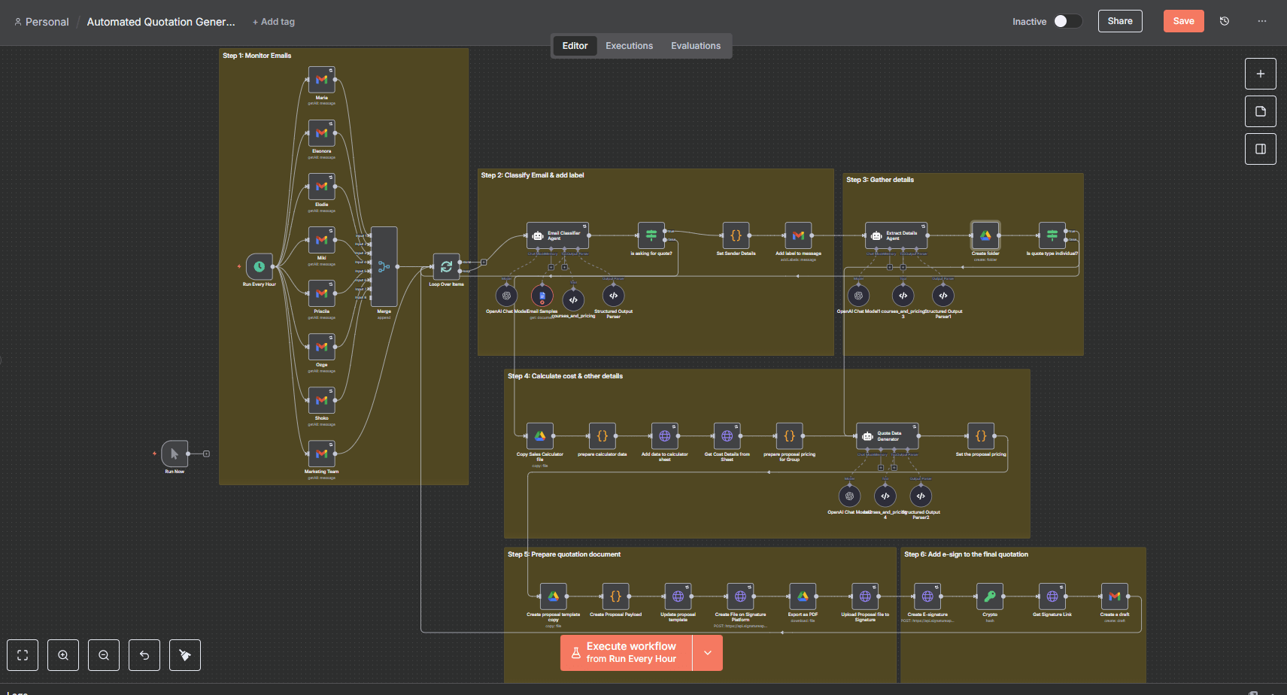Select the Create folder Google Drive node
This screenshot has height=695, width=1287.
[985, 235]
